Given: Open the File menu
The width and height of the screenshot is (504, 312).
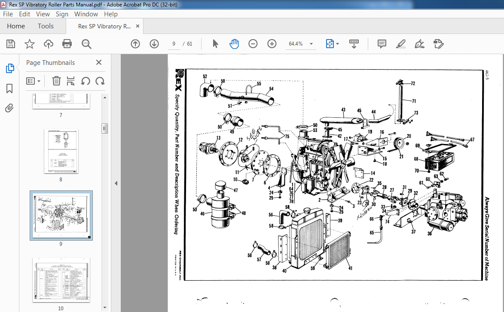Looking at the screenshot, I should pos(8,14).
